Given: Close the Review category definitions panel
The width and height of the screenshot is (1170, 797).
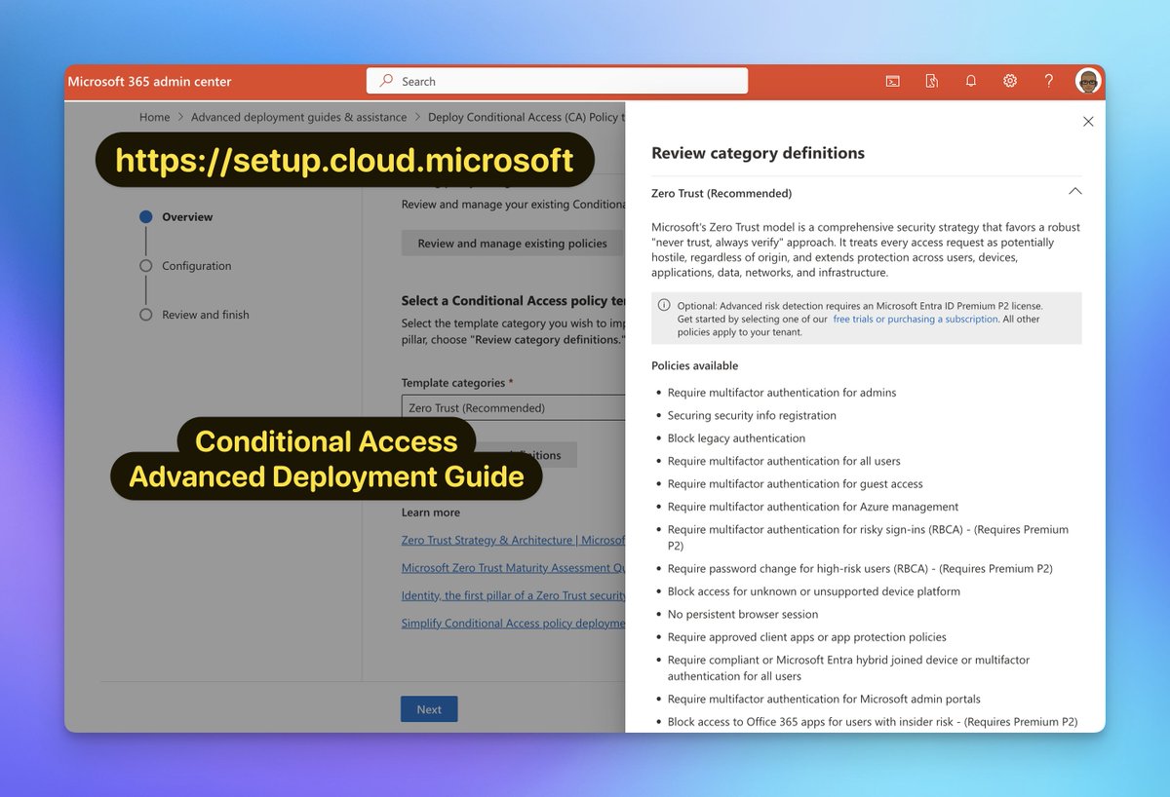Looking at the screenshot, I should pos(1088,122).
